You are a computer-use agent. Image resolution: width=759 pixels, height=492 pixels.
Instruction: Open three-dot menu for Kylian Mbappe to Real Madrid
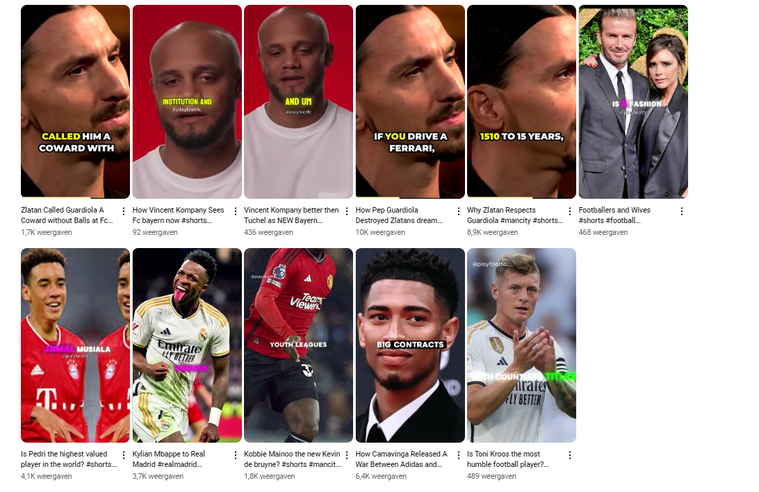click(x=235, y=455)
